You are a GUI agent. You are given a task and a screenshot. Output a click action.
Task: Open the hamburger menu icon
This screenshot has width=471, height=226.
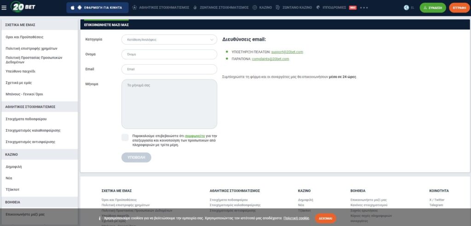click(x=4, y=7)
